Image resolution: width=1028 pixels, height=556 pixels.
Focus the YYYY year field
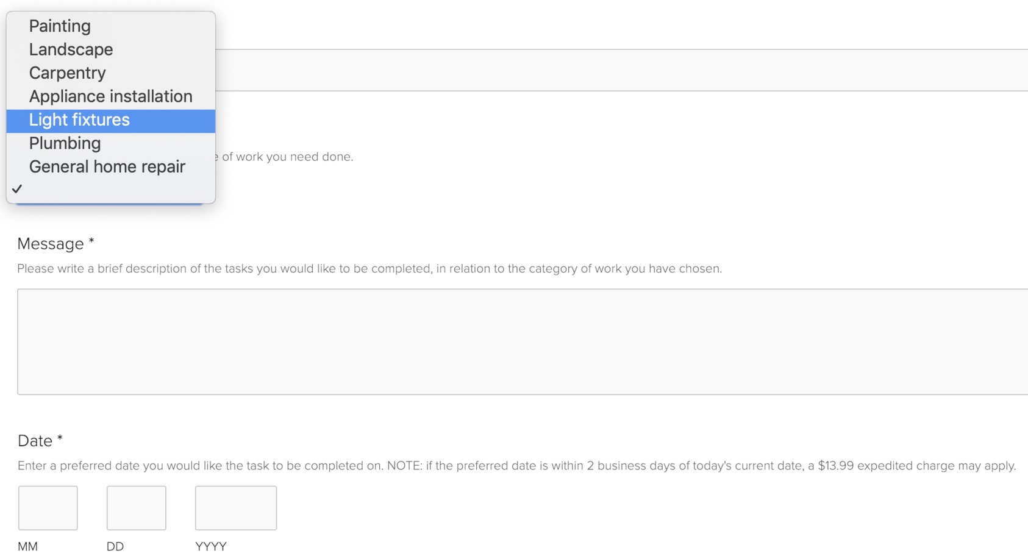236,508
